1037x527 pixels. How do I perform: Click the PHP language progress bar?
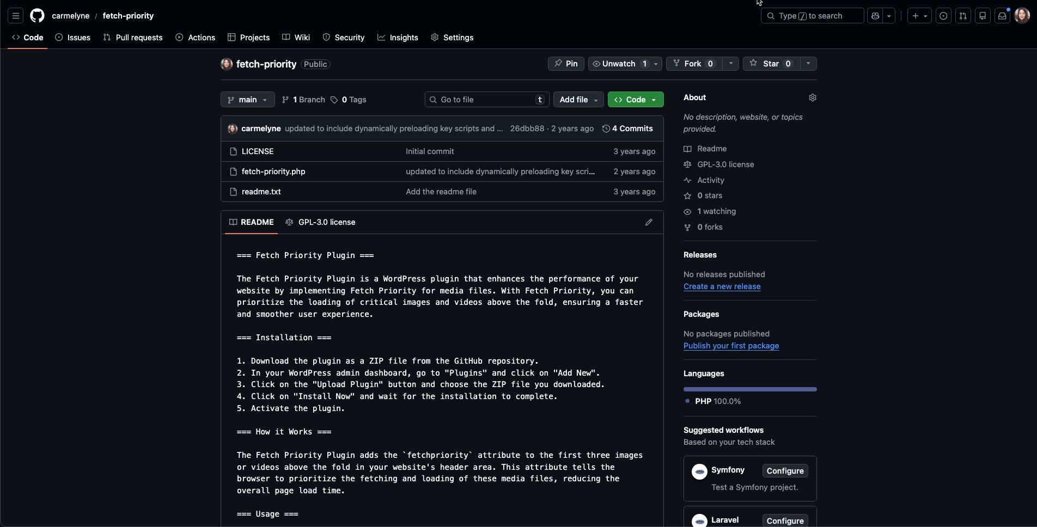749,389
